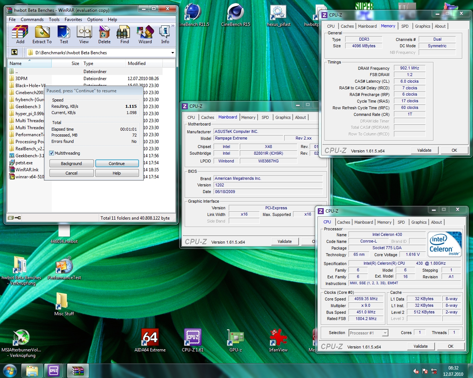Launch IrfanView desktop icon
This screenshot has height=378, width=473.
278,340
